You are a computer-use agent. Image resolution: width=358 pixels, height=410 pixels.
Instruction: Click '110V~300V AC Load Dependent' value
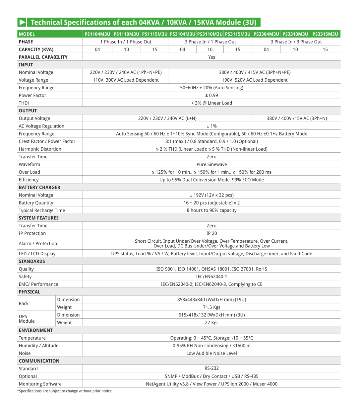click(x=126, y=80)
